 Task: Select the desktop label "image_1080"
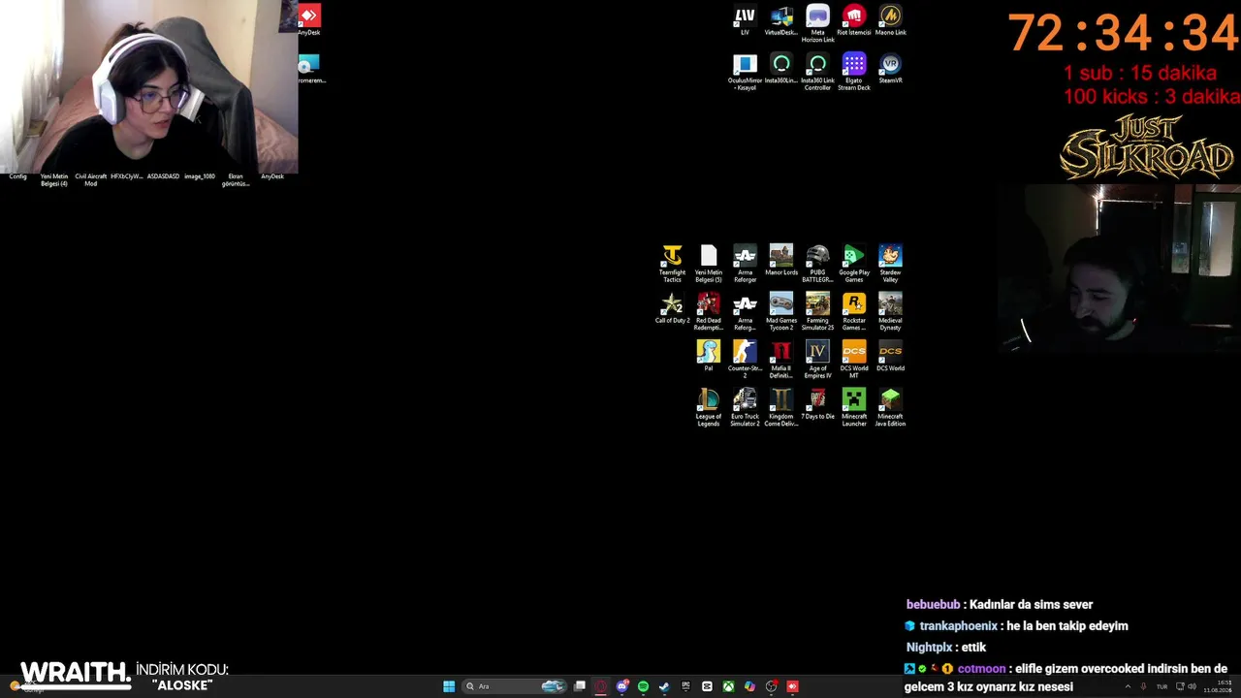click(200, 176)
